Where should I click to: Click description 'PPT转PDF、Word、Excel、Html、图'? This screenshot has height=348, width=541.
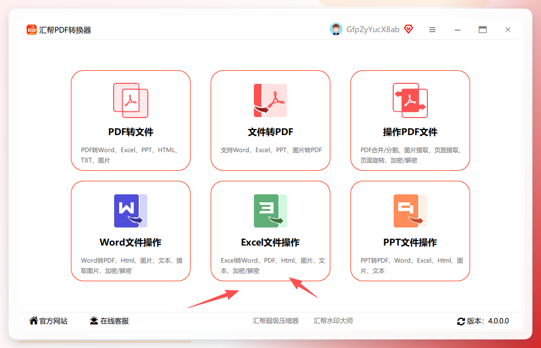(x=412, y=261)
